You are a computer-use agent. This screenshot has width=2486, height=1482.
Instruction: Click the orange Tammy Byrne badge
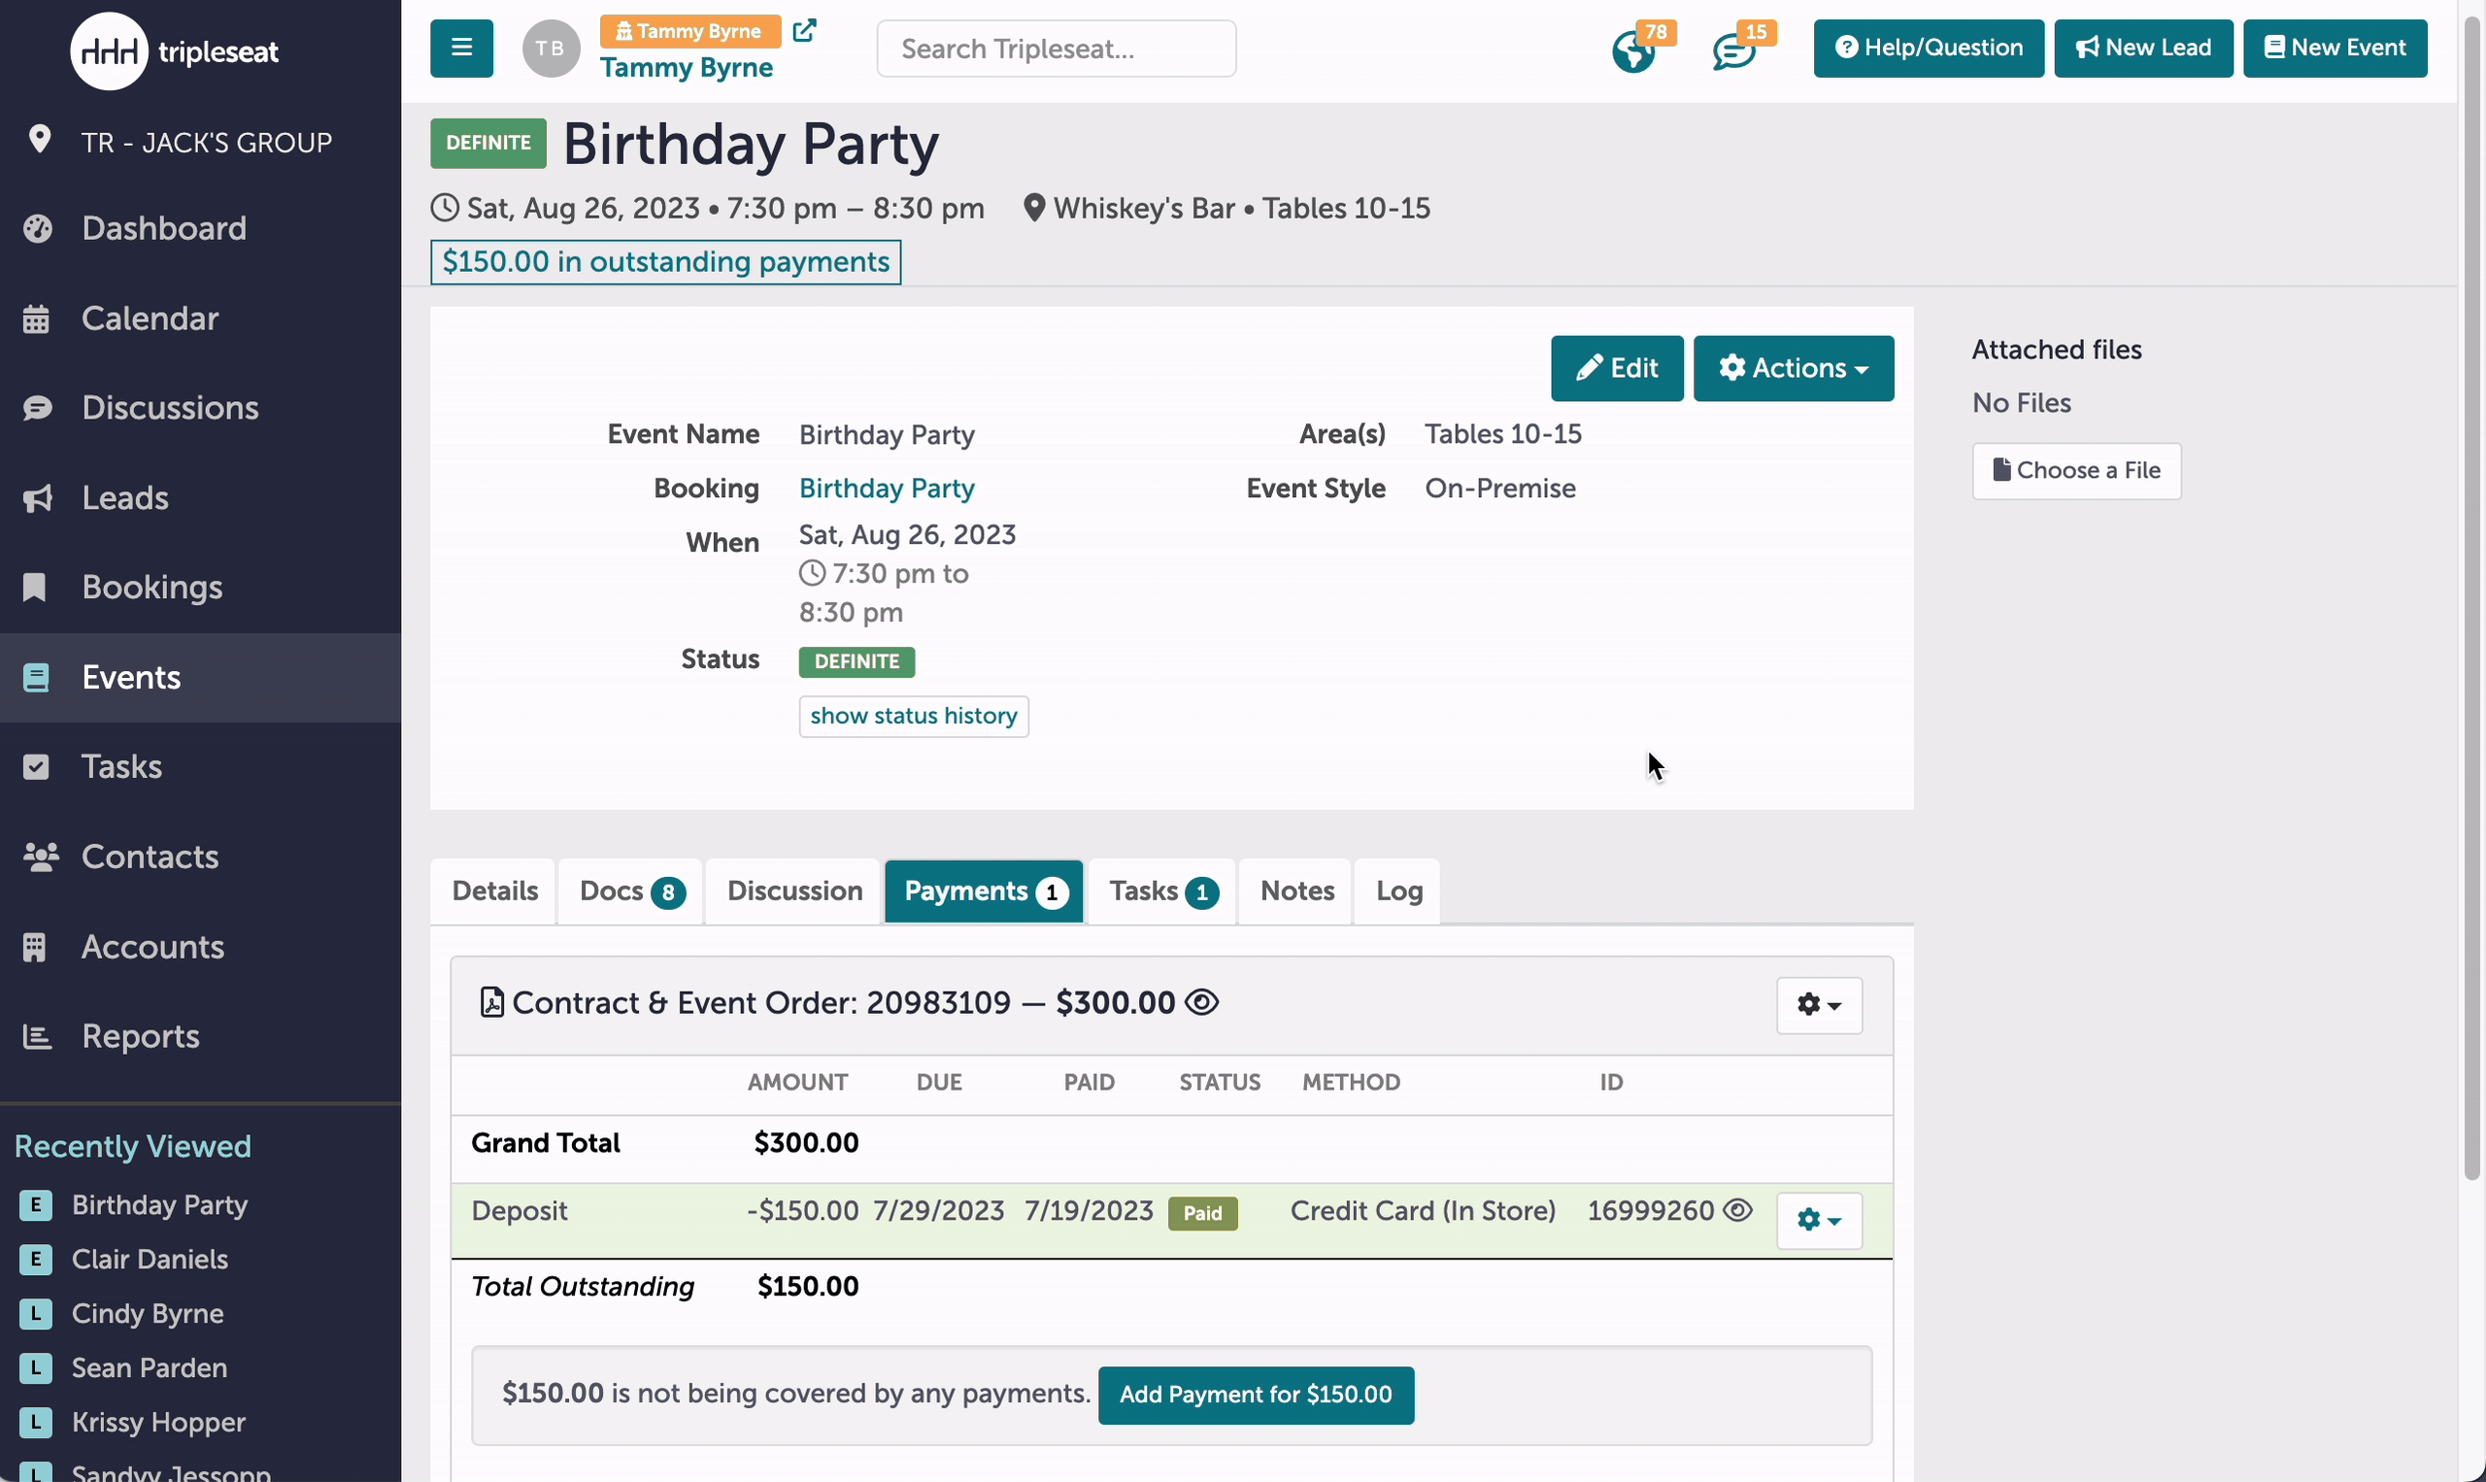tap(689, 31)
